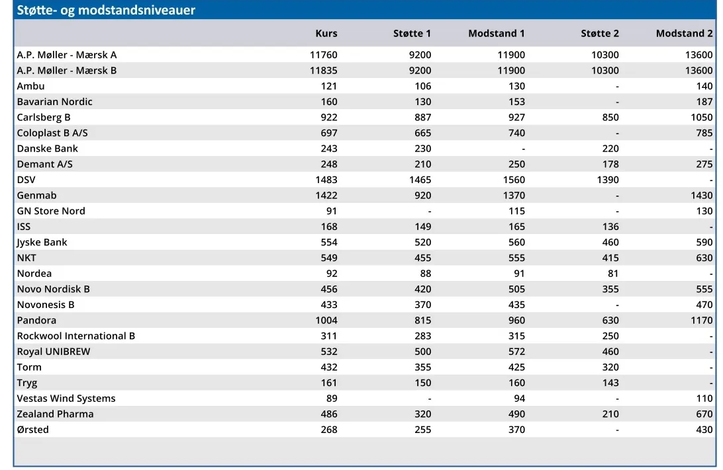Select Carlsberg B's Modstand 1 value 927
Viewport: 723px width, 470px height.
tap(516, 118)
